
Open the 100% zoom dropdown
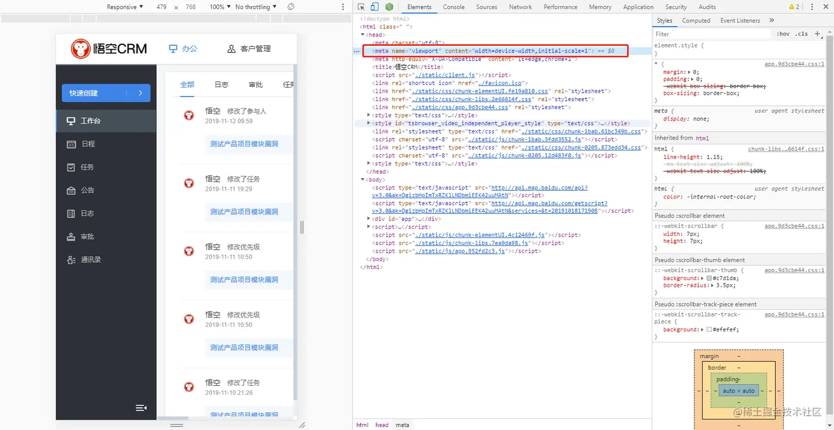[x=220, y=7]
